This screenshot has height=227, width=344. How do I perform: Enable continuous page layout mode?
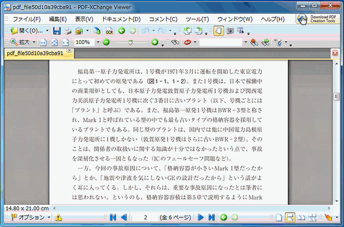click(290, 217)
